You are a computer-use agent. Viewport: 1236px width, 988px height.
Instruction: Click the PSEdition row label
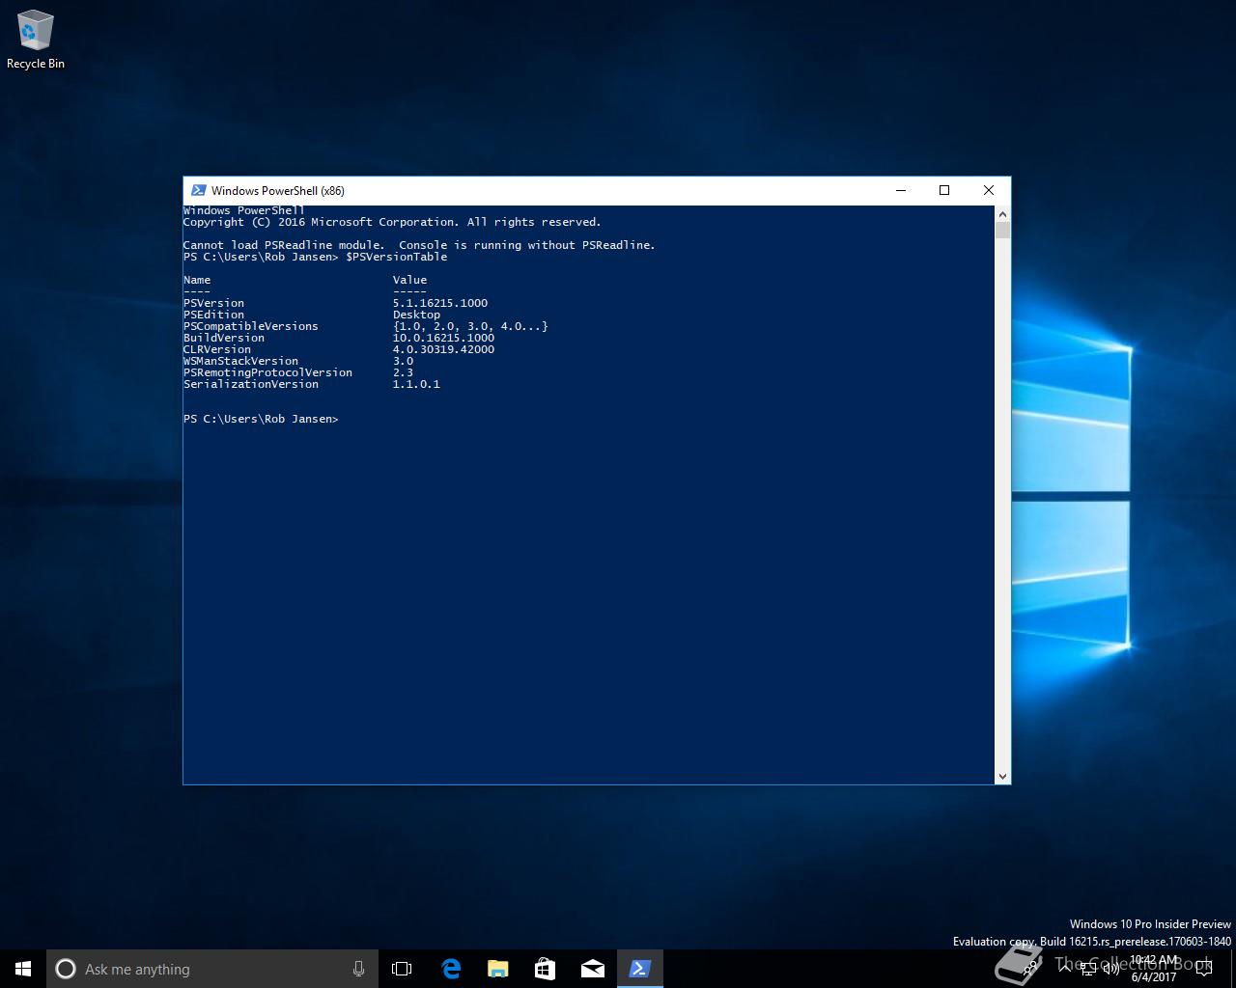pos(213,315)
